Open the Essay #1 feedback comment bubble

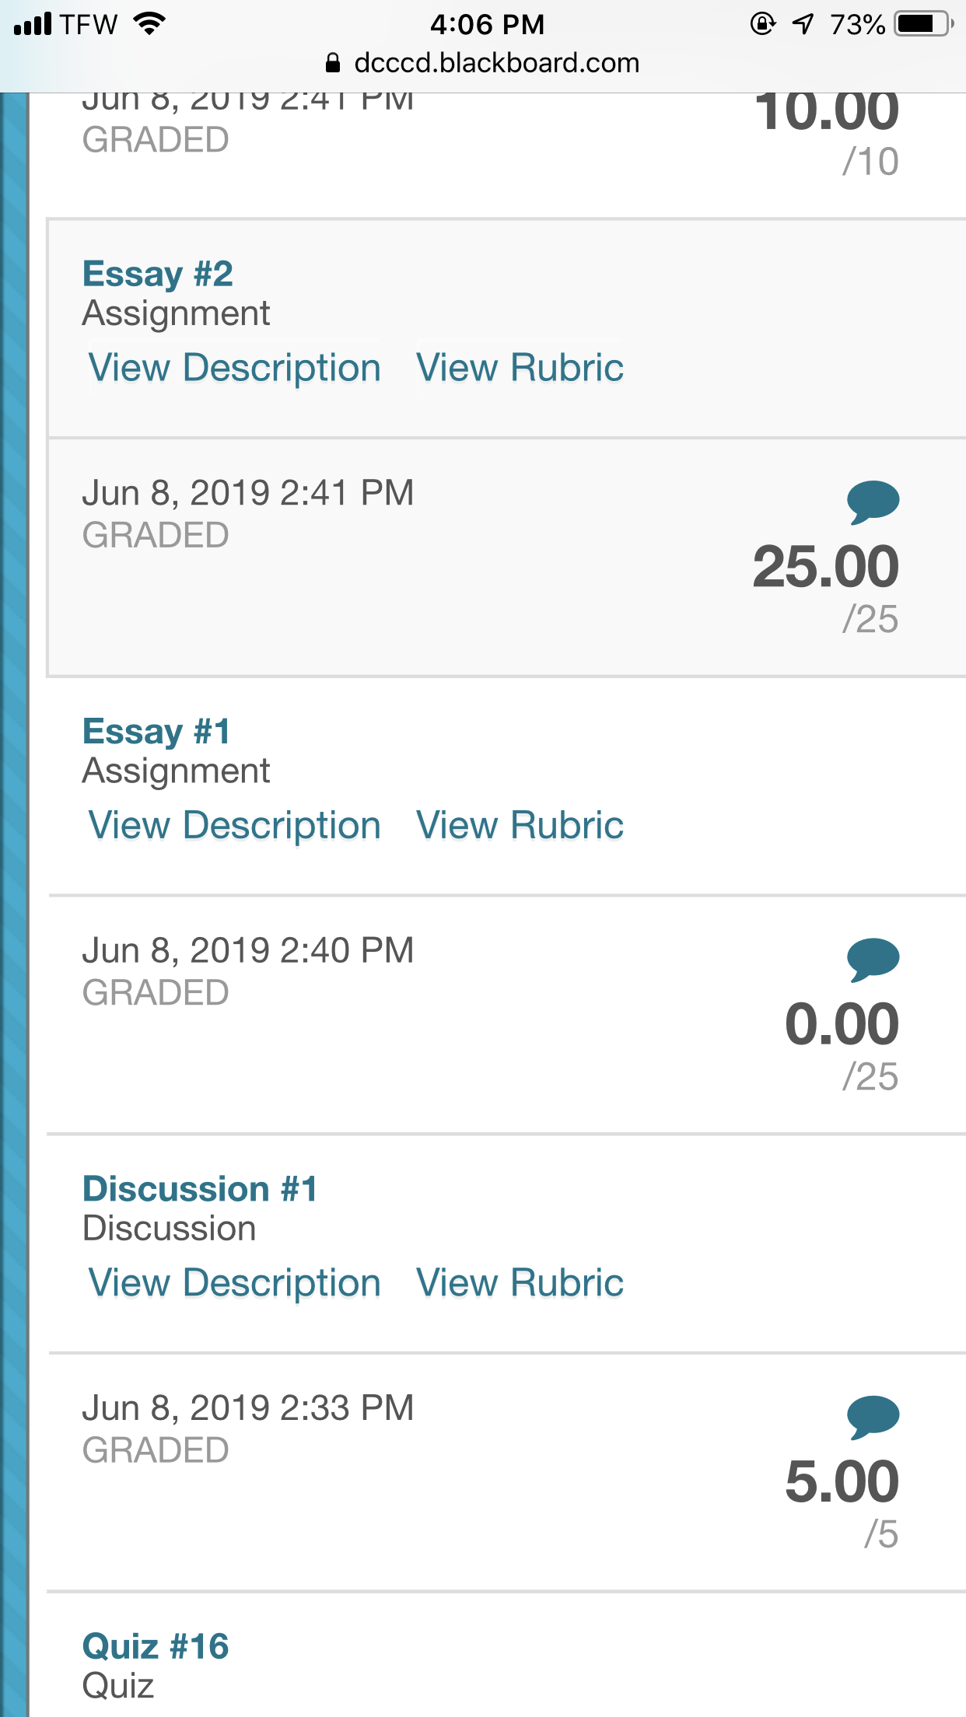click(873, 960)
